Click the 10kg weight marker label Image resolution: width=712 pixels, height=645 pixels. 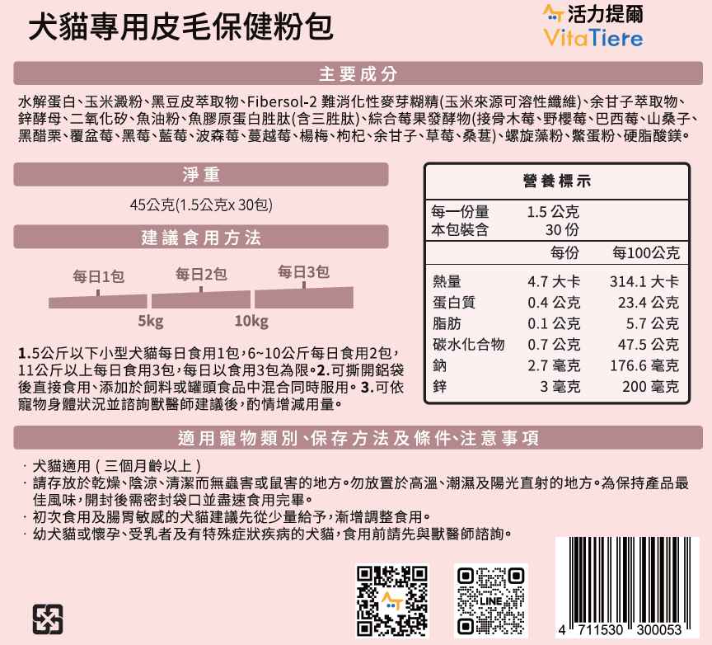point(251,320)
